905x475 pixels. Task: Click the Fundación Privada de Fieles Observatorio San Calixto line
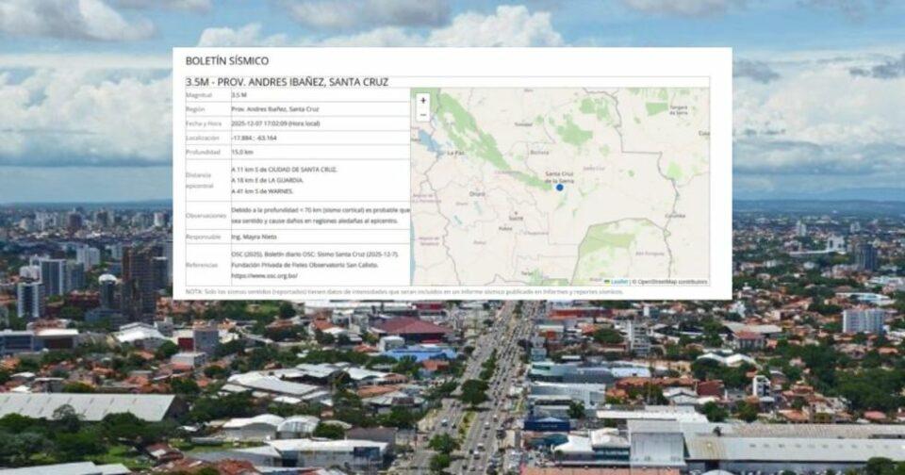pos(304,265)
